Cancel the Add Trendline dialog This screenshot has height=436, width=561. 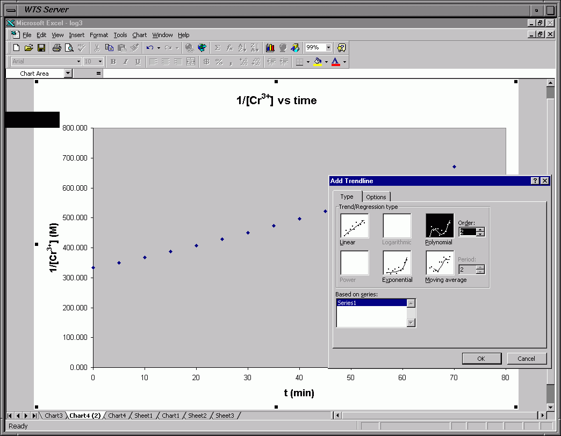pos(526,359)
